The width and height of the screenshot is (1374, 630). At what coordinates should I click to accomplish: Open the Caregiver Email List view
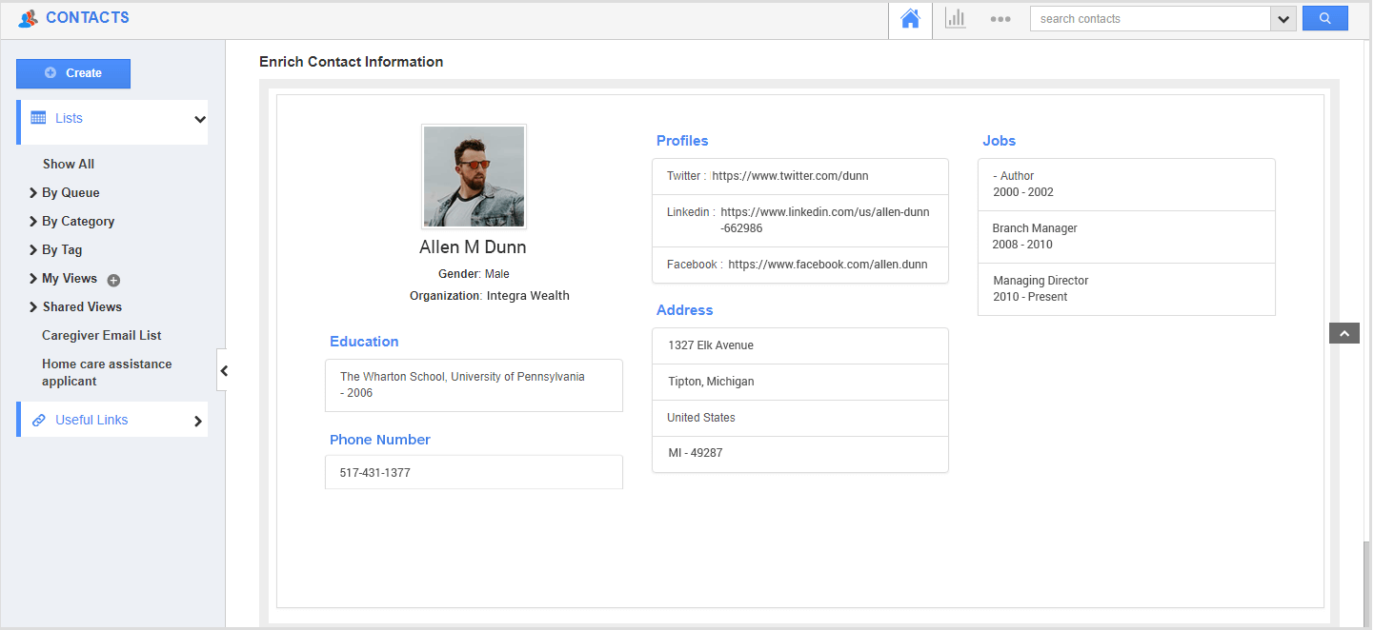(101, 335)
